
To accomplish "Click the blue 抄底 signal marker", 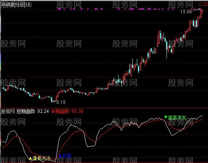I will pos(65,156).
